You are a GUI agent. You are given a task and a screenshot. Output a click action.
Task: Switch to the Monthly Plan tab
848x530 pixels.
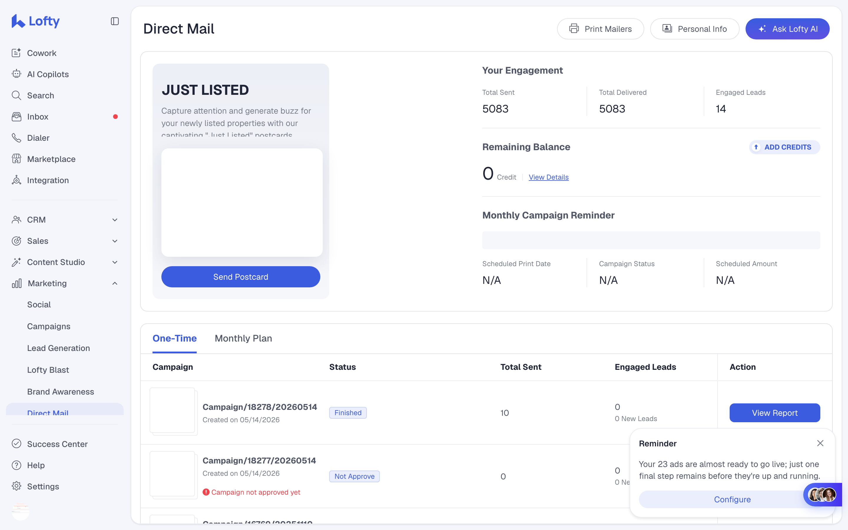pyautogui.click(x=243, y=338)
